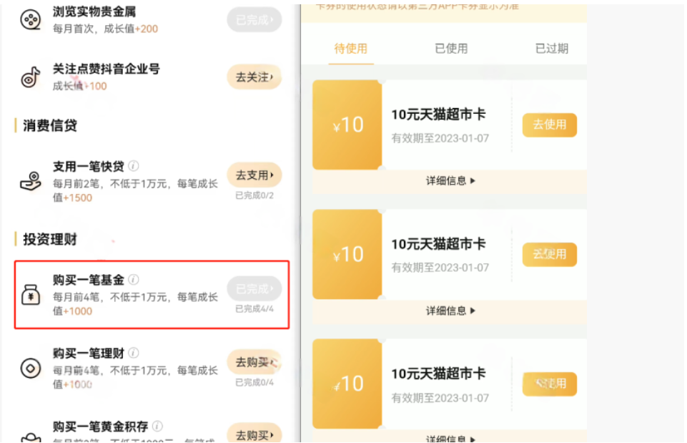This screenshot has height=443, width=687.
Task: Open the info tooltip next to 购买一笔基金
Action: tap(134, 281)
